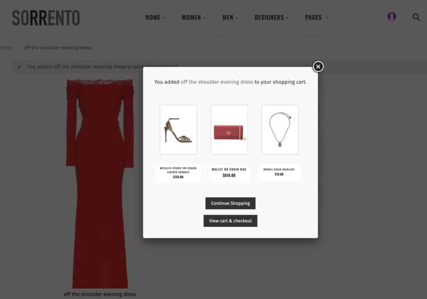Viewport: 427px width, 299px height.
Task: Click the Home breadcrumb link
Action: point(6,48)
